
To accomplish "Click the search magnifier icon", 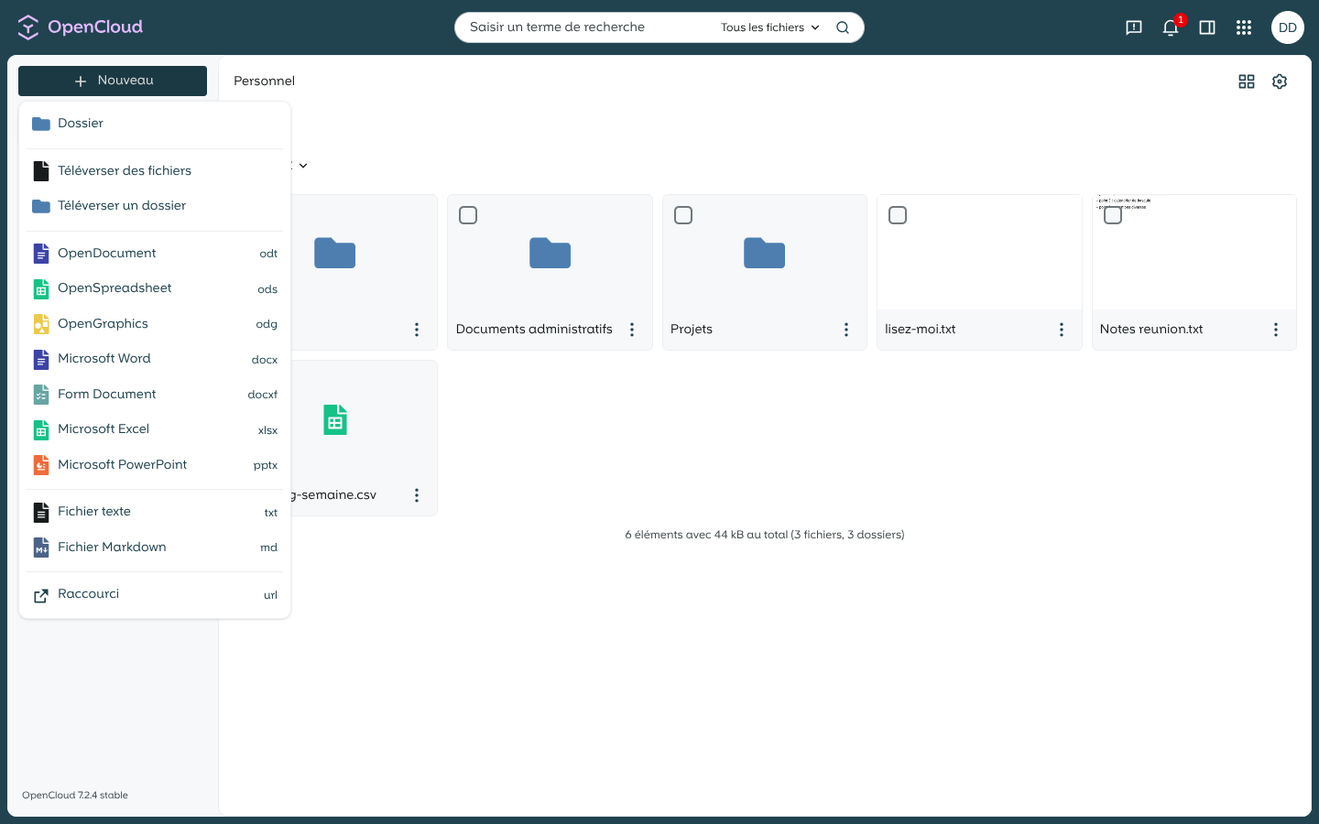I will [x=843, y=27].
